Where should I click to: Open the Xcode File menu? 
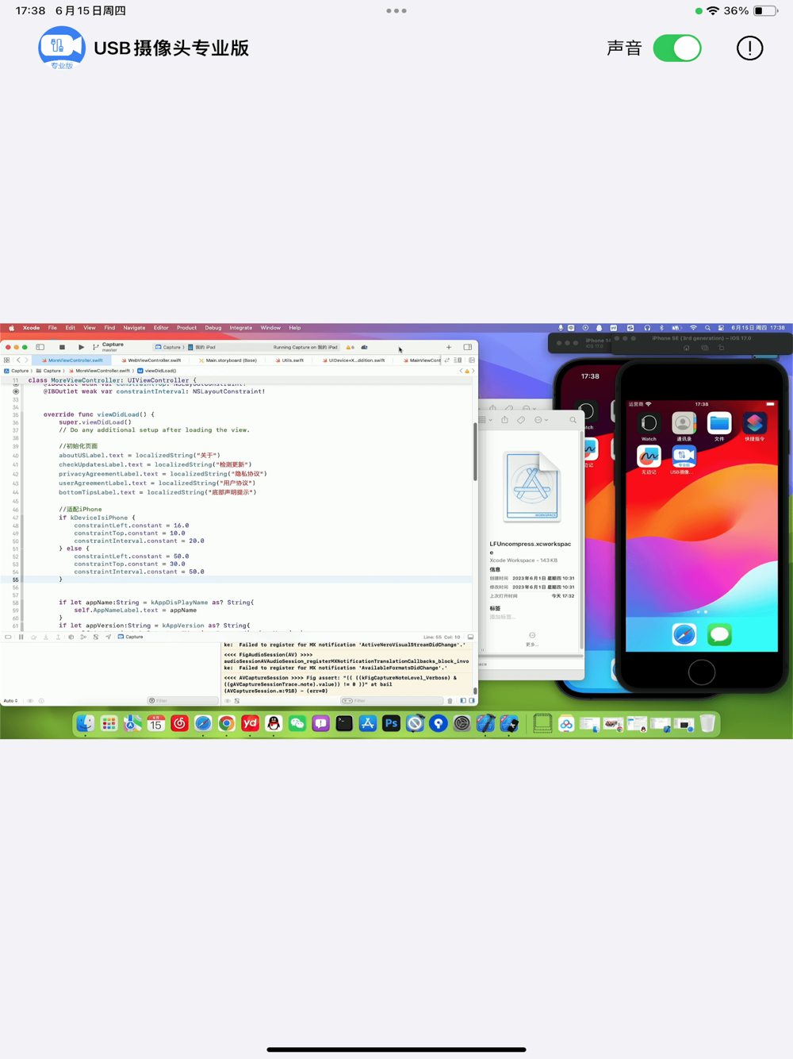[52, 328]
